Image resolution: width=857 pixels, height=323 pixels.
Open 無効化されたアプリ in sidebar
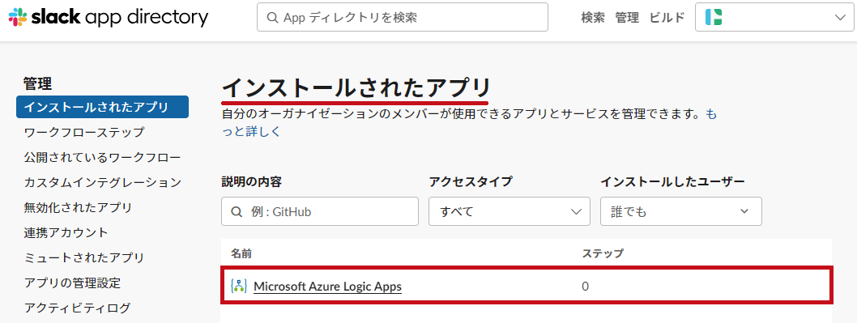78,207
